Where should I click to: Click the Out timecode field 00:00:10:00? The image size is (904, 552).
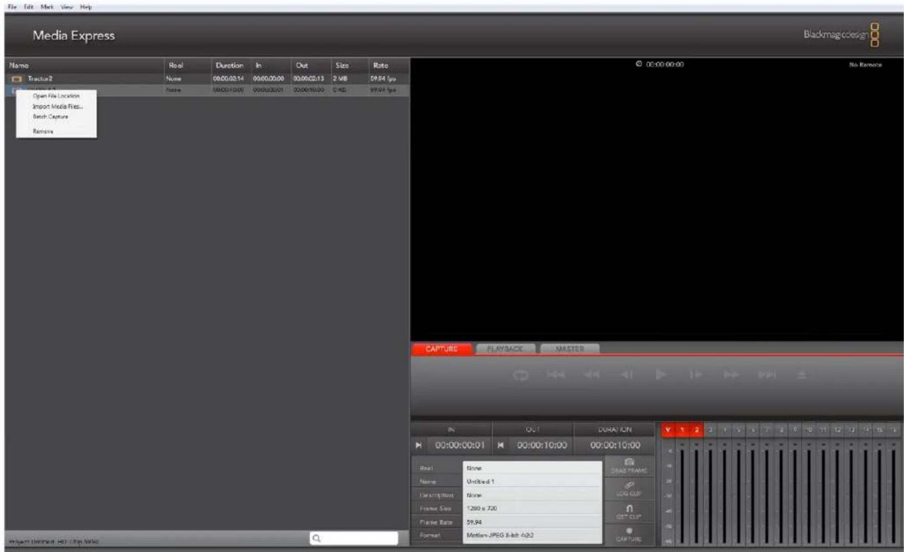(x=540, y=446)
